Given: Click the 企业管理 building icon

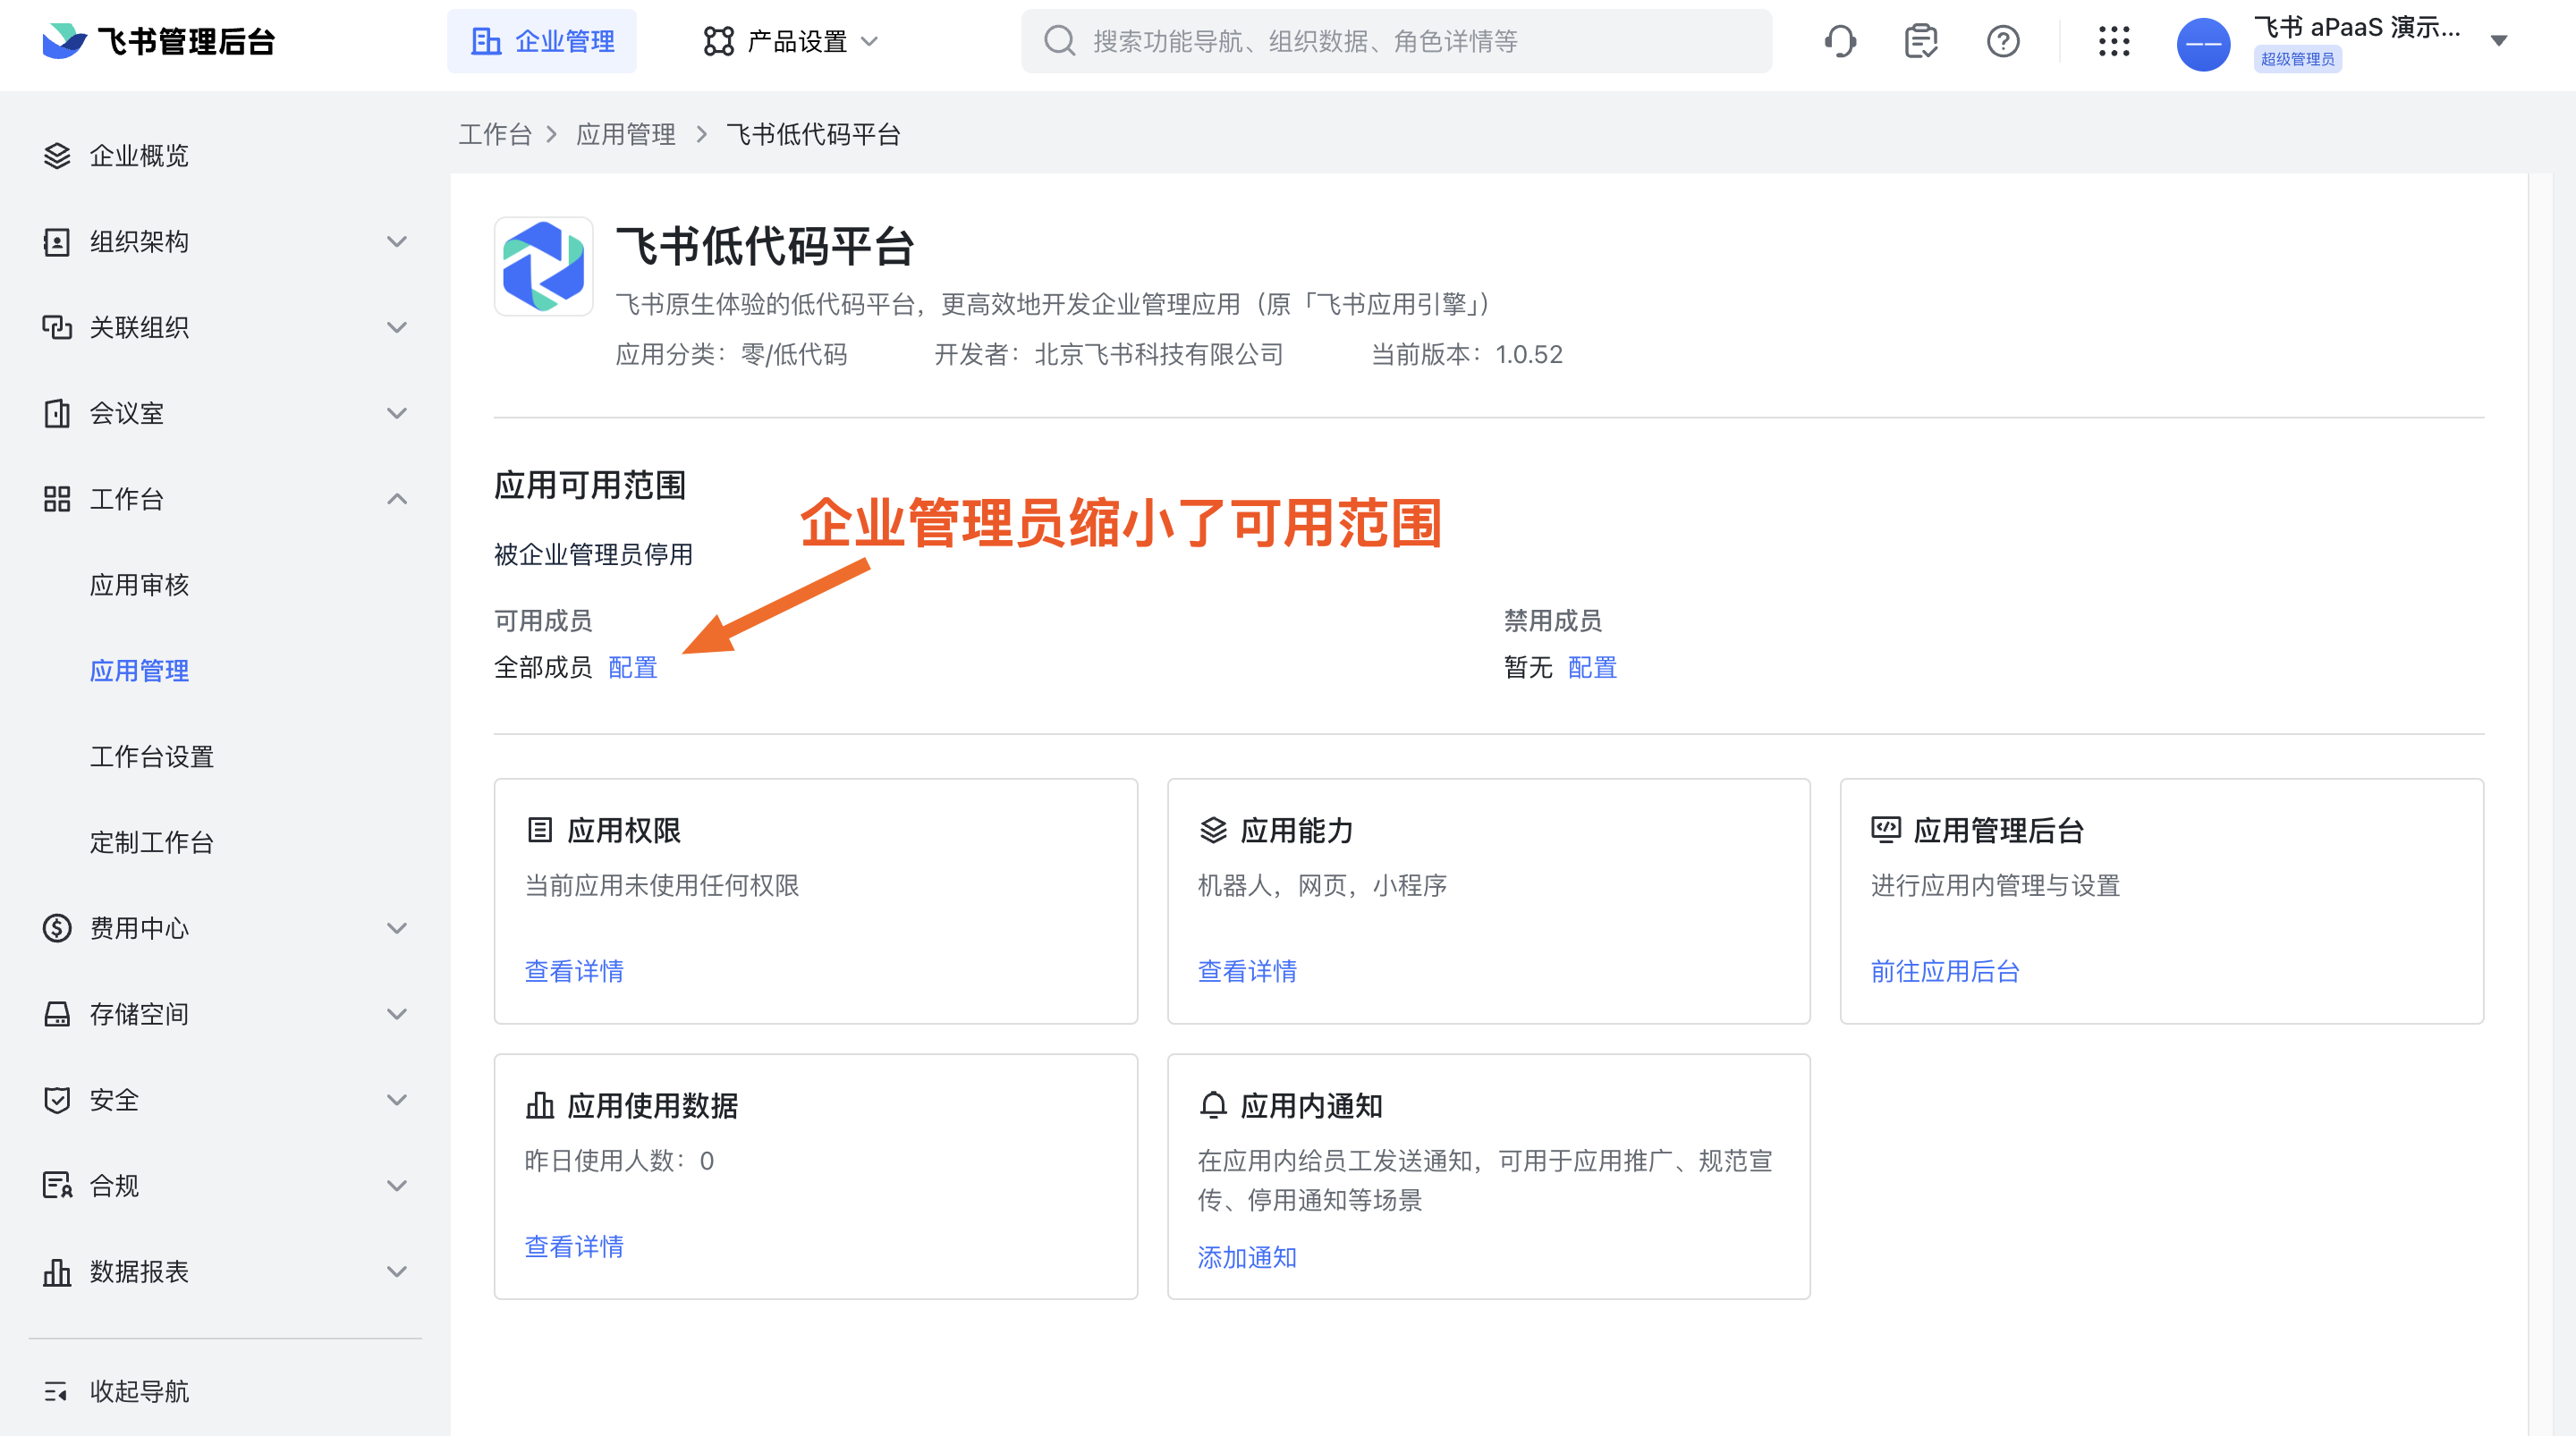Looking at the screenshot, I should (x=486, y=41).
